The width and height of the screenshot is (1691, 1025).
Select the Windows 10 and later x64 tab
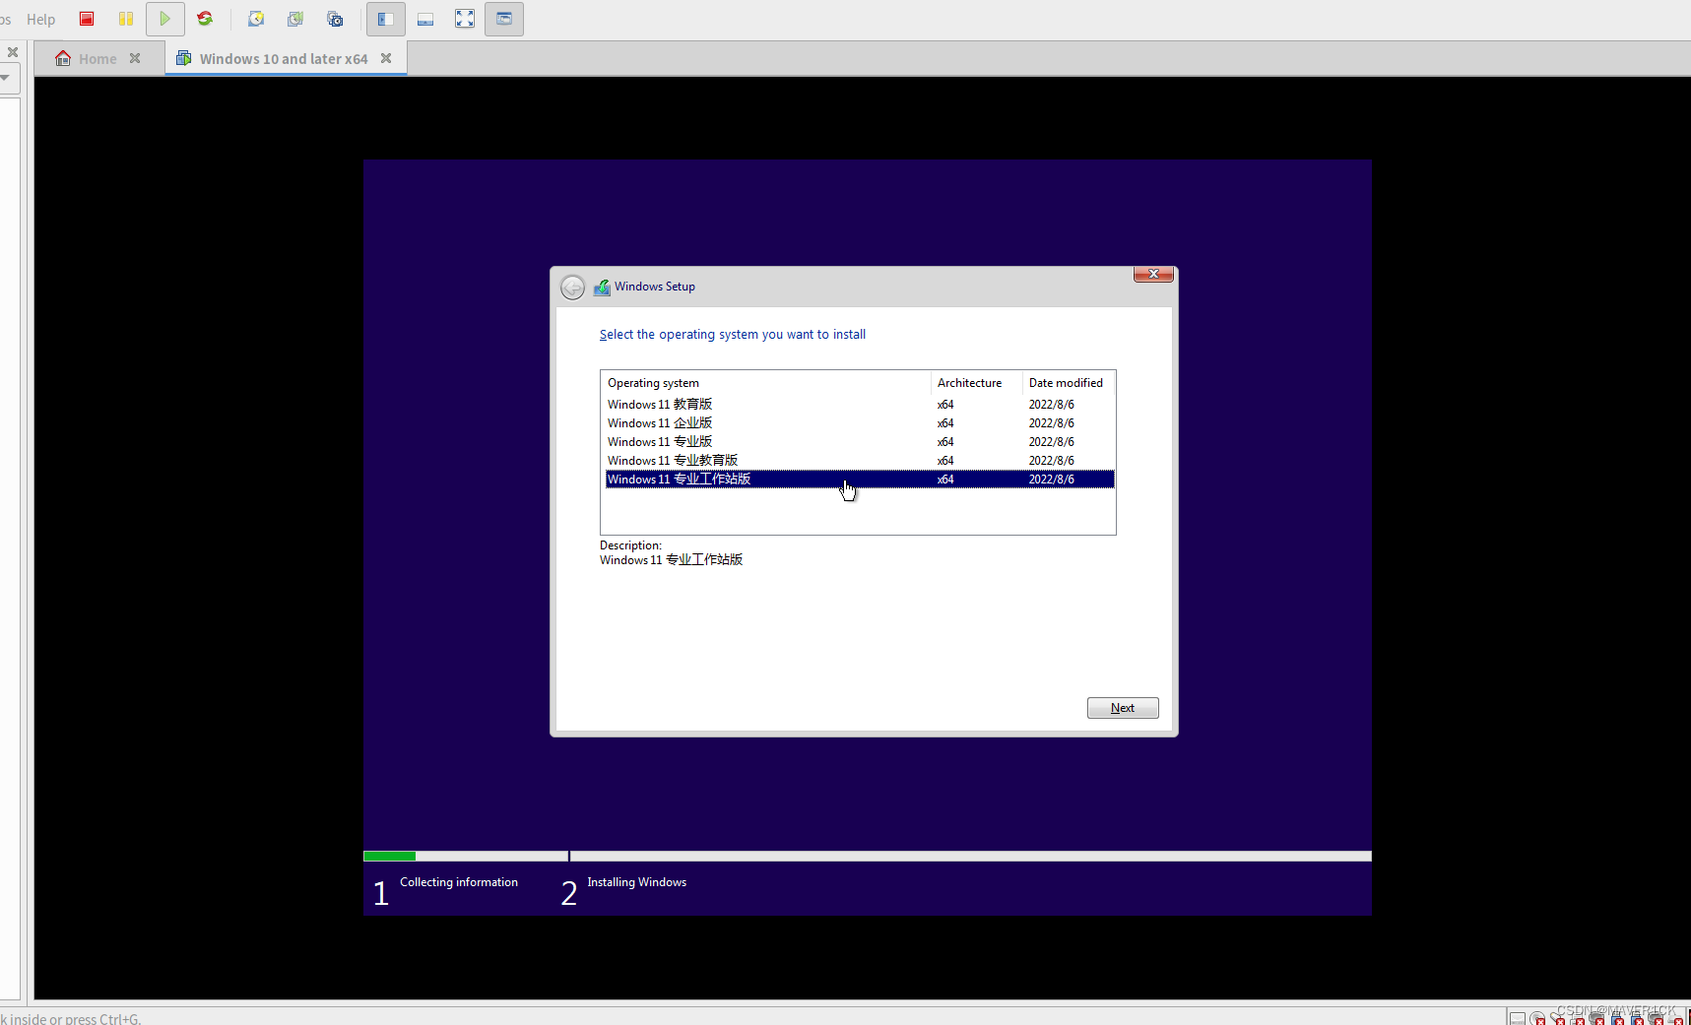click(284, 59)
